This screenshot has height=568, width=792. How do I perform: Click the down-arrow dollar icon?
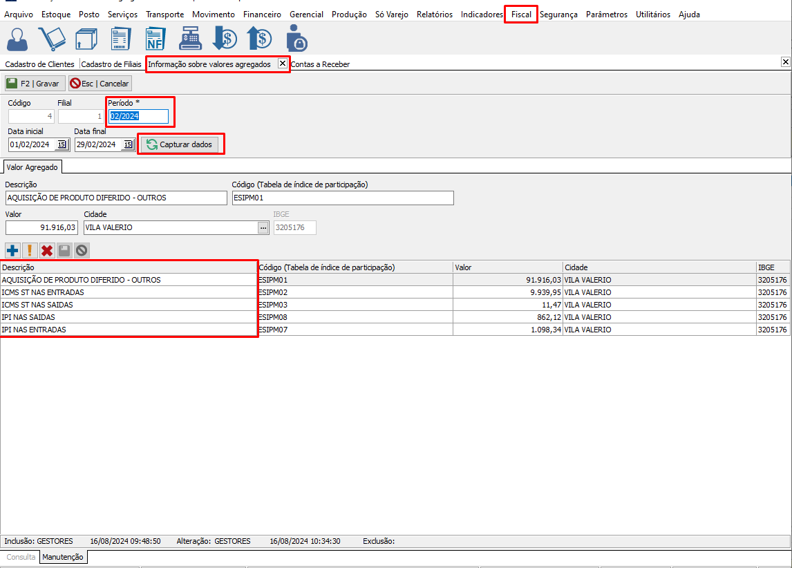tap(225, 39)
